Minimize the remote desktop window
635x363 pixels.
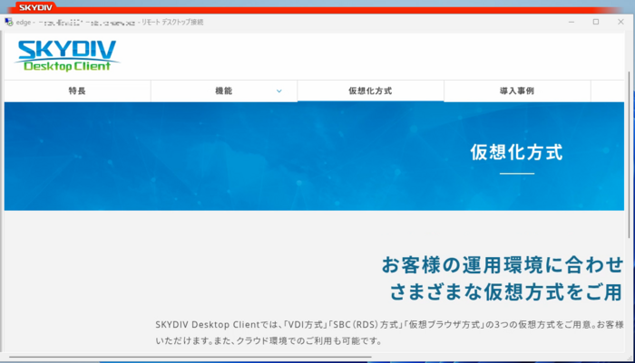(x=571, y=22)
